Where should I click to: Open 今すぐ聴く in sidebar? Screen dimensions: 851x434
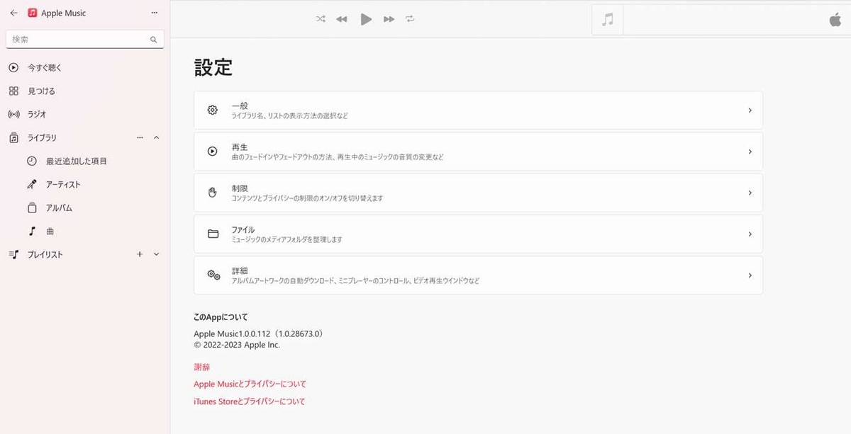[x=85, y=68]
